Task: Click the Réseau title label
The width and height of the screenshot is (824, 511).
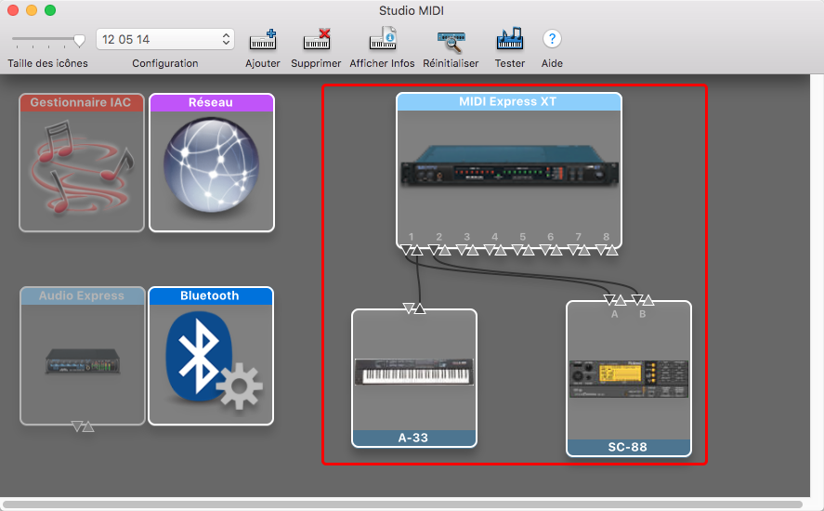Action: point(211,102)
